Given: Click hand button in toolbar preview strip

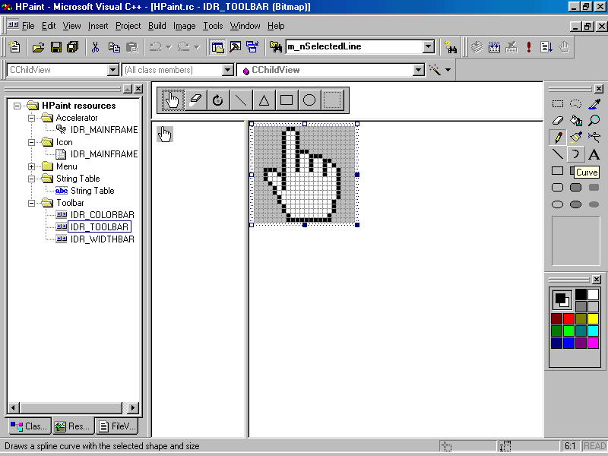Looking at the screenshot, I should 173,100.
